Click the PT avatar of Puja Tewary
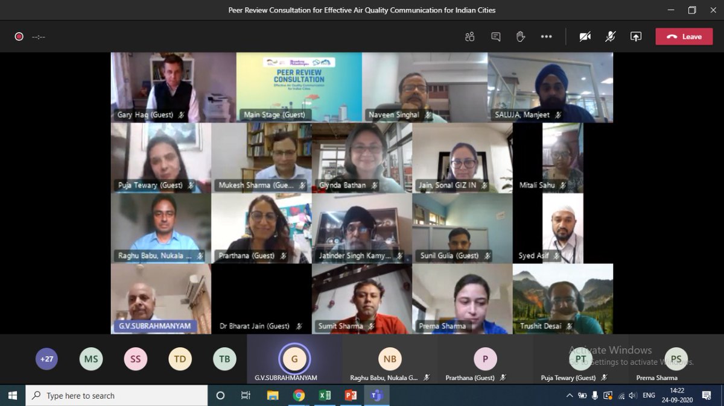Viewport: 724px width, 406px height. pyautogui.click(x=580, y=359)
